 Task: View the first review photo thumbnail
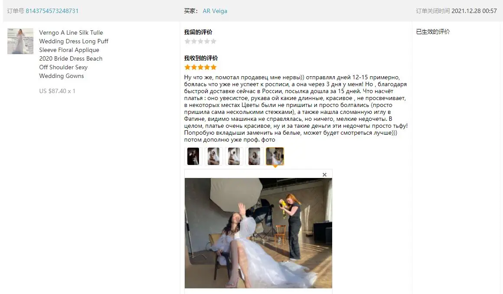[193, 156]
